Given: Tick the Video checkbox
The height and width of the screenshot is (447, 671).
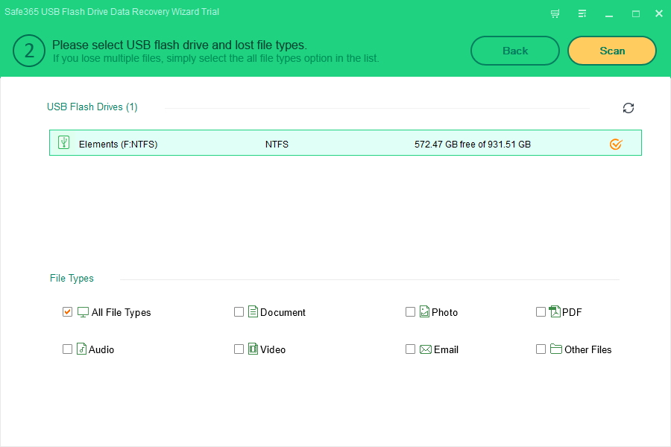Looking at the screenshot, I should [239, 349].
